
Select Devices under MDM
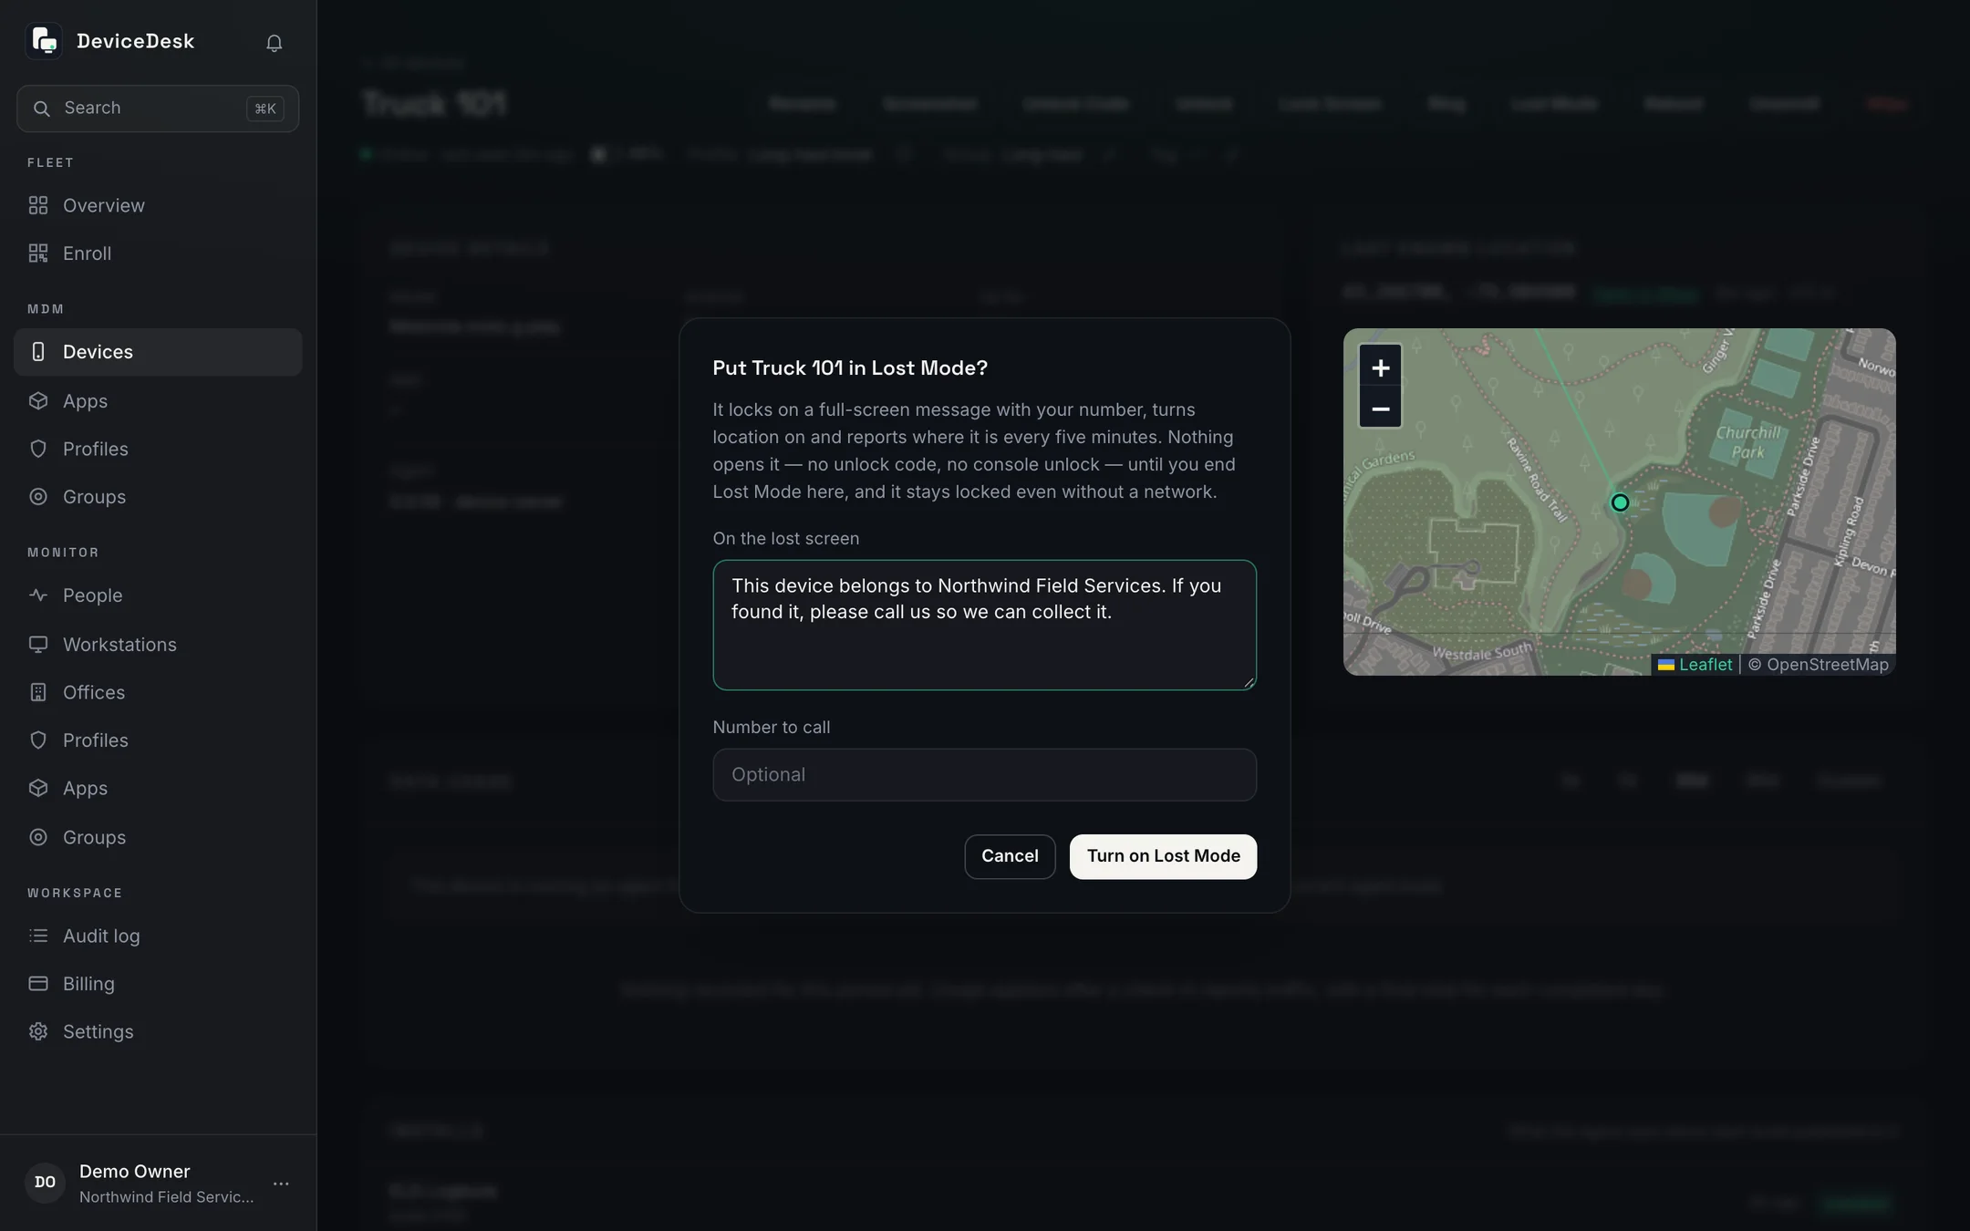point(158,352)
